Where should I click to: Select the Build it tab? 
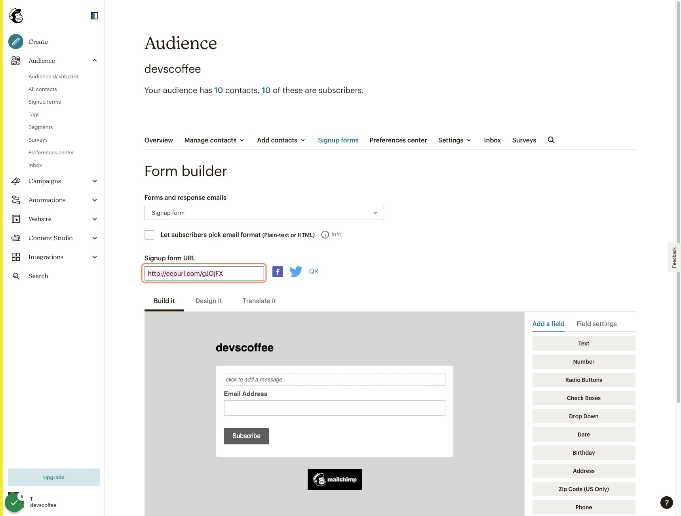[x=164, y=301]
